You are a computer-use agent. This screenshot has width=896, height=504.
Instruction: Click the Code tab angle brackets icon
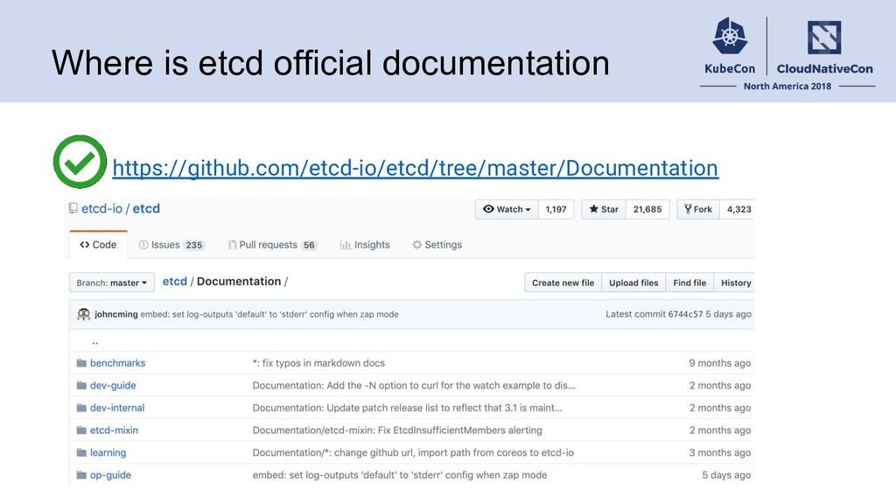click(85, 245)
